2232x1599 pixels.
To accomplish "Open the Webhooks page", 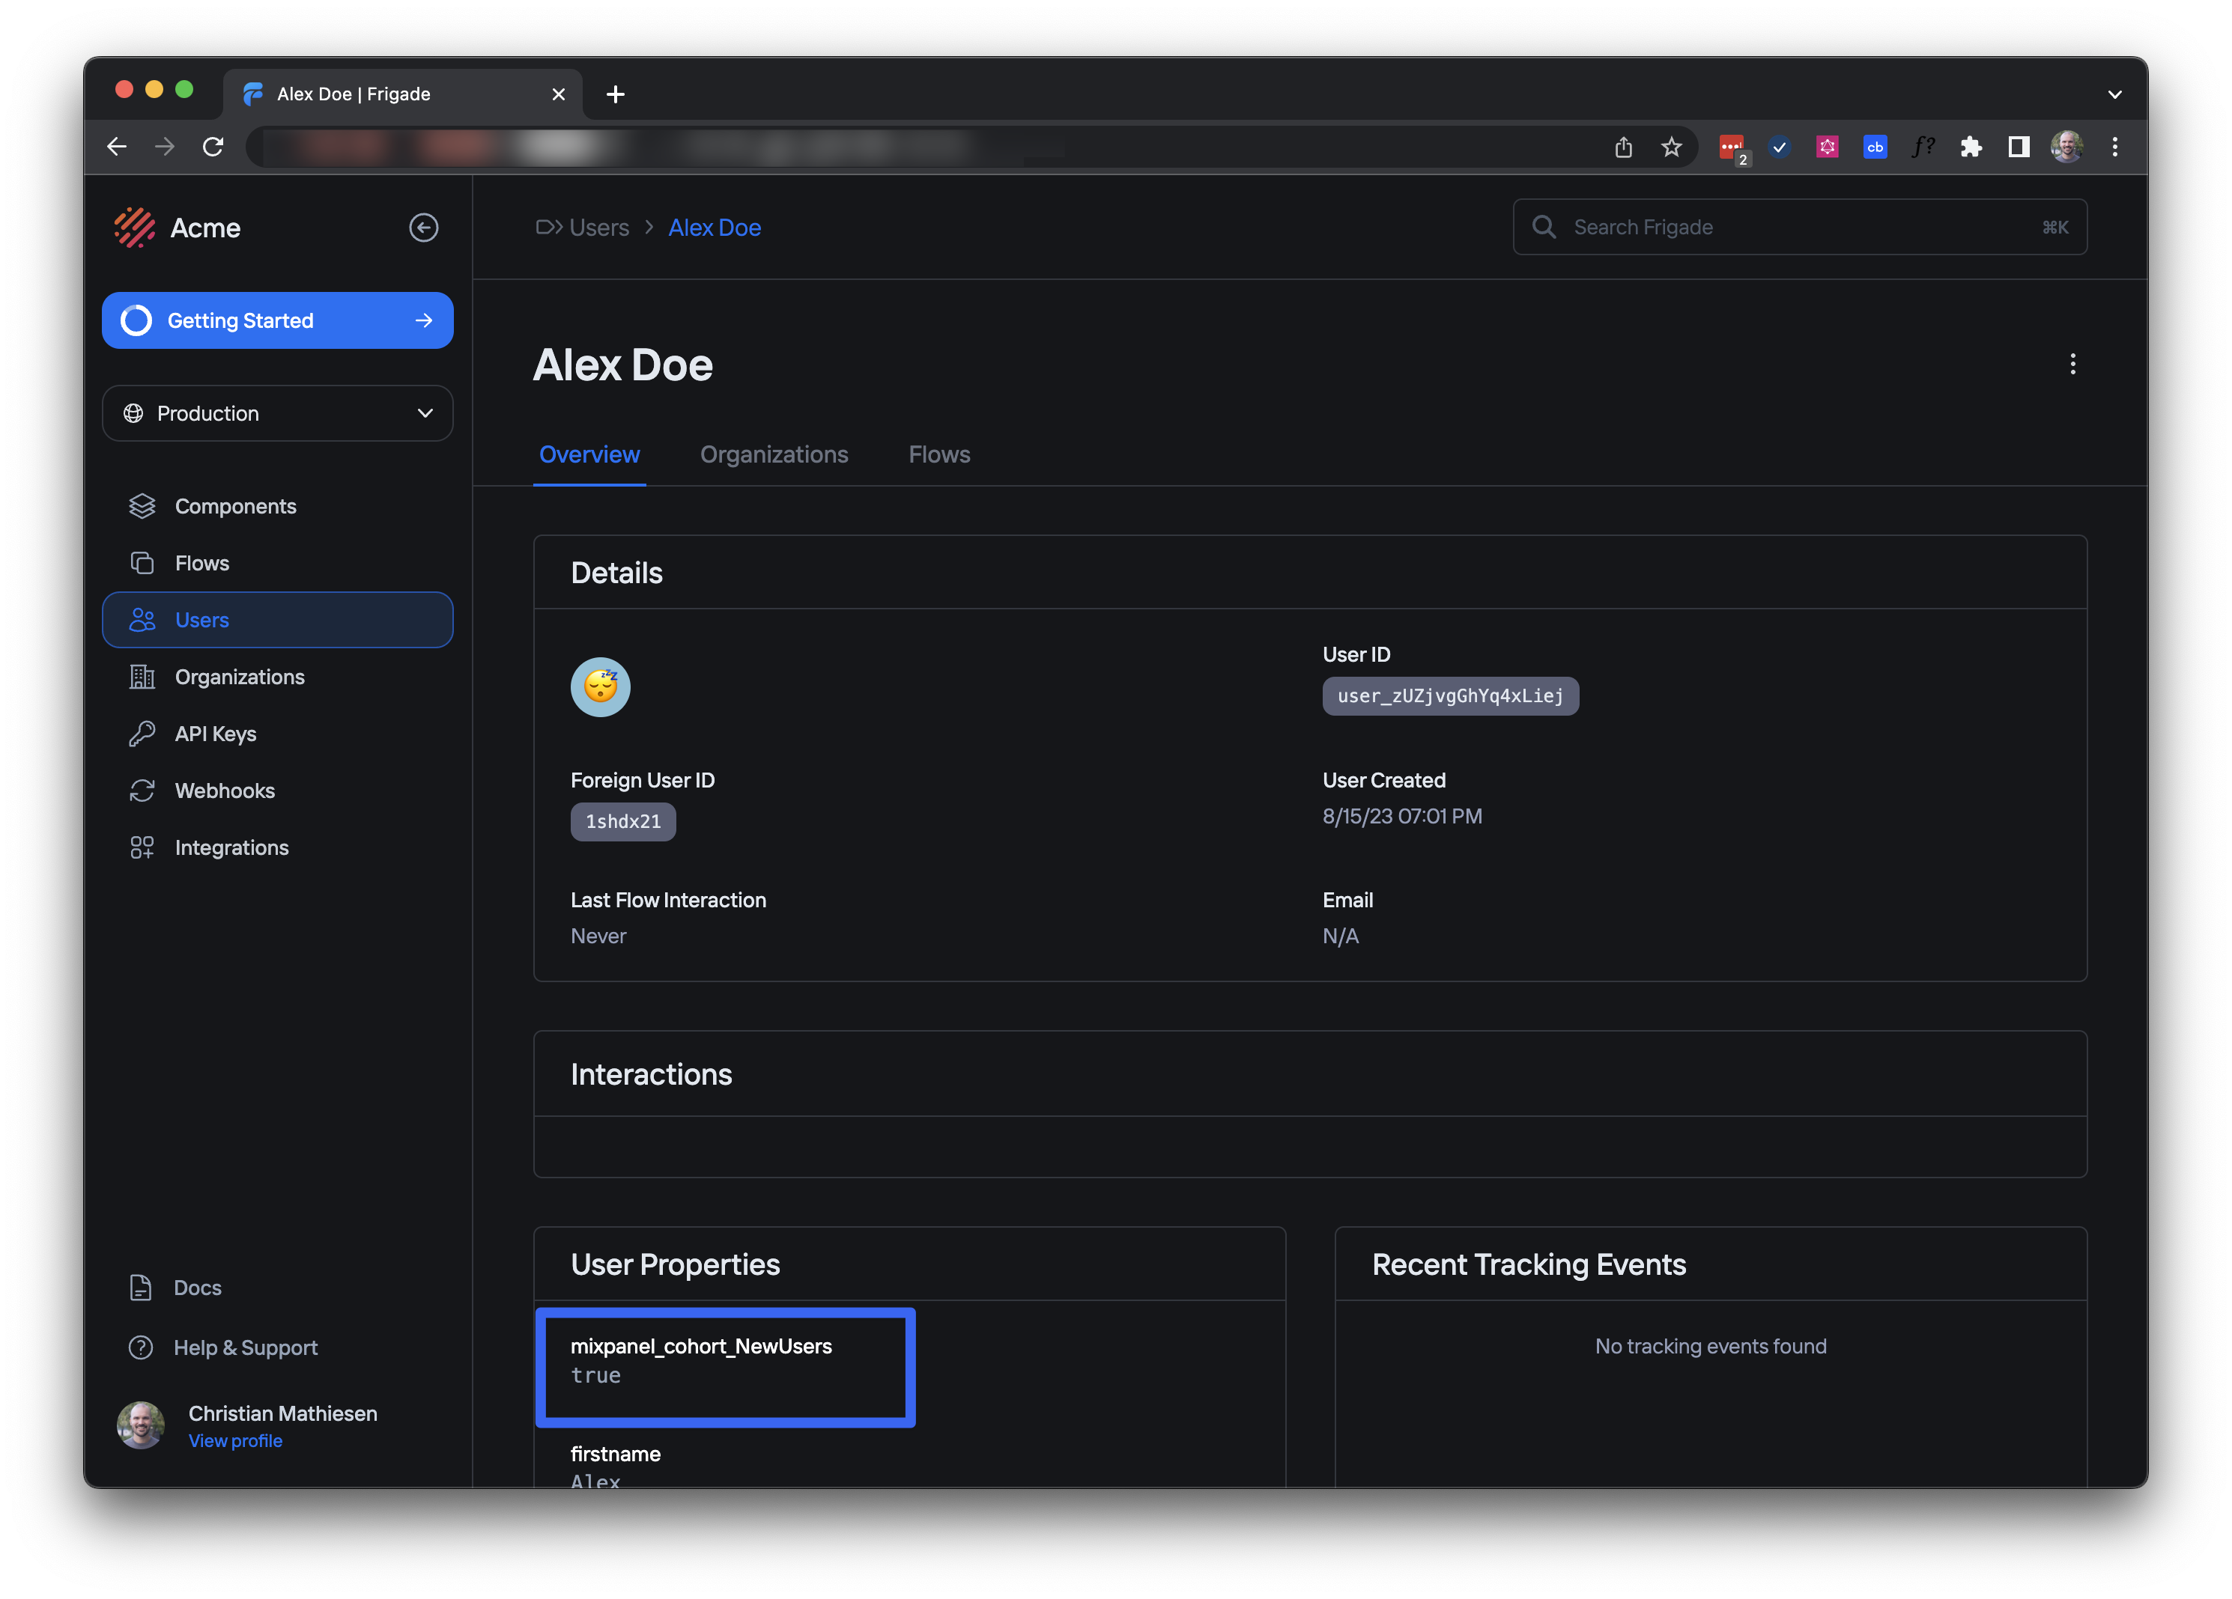I will pyautogui.click(x=223, y=791).
